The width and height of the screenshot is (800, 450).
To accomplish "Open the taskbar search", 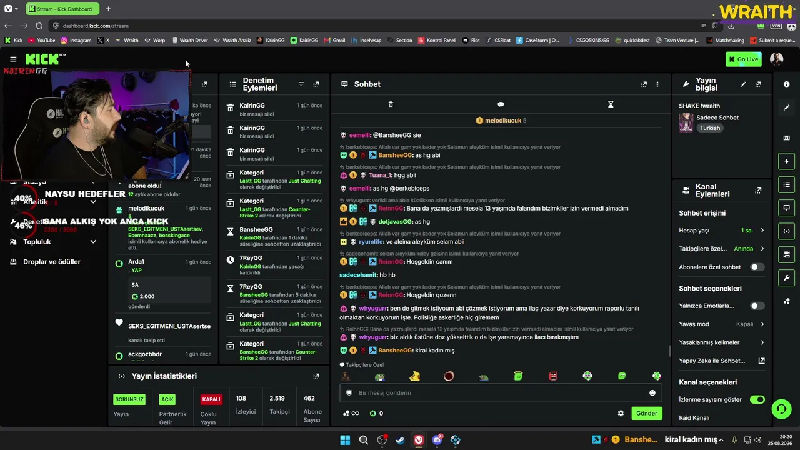I will 364,440.
